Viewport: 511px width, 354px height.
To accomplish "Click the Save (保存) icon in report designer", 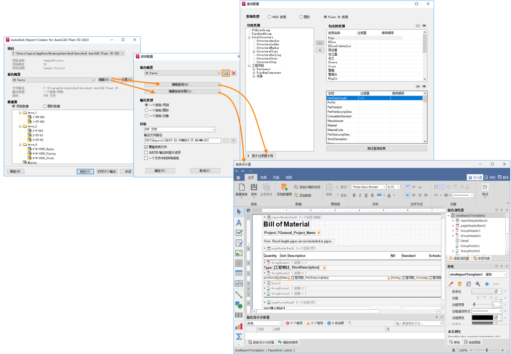I will (254, 187).
